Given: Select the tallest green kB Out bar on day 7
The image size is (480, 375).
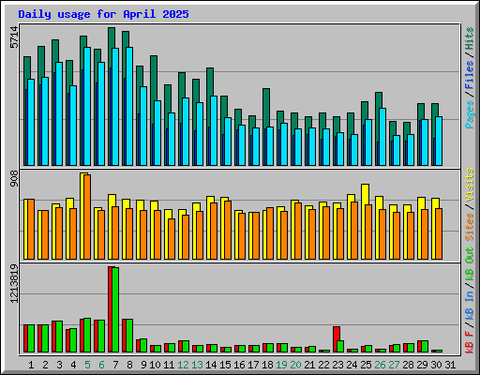Looking at the screenshot, I should click(x=115, y=310).
